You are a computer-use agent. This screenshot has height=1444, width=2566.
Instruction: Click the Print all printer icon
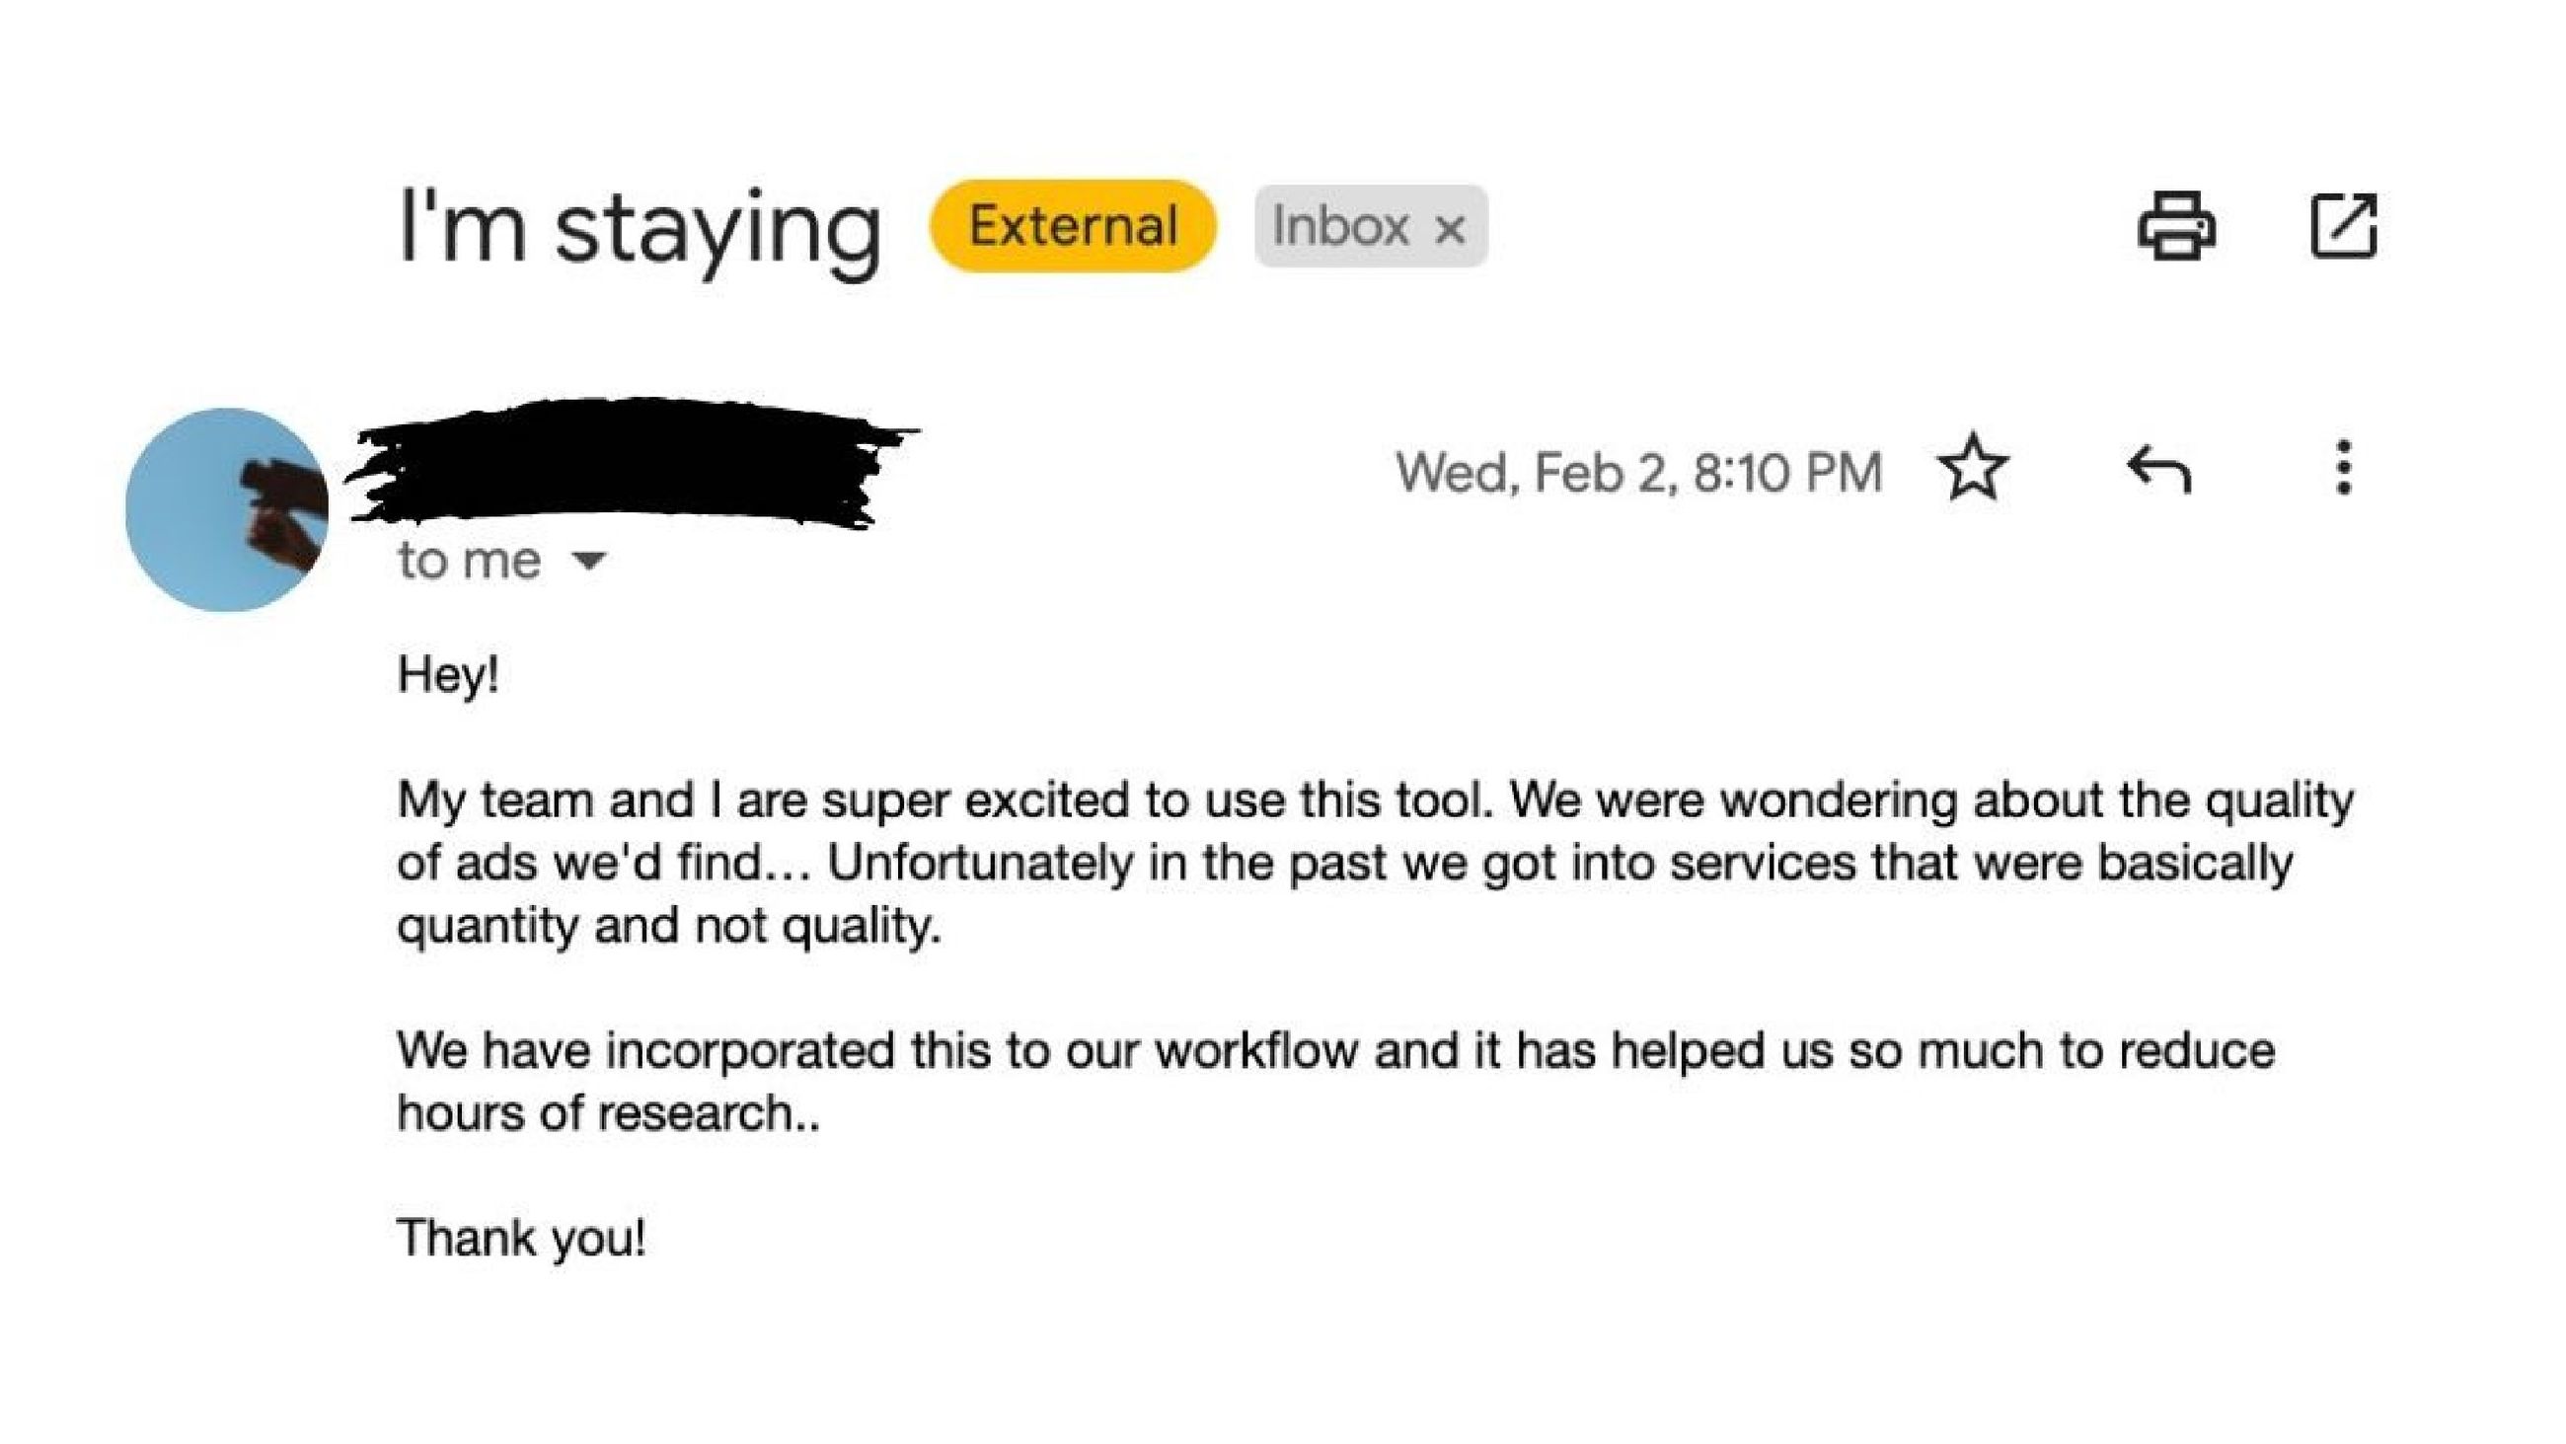coord(2176,226)
